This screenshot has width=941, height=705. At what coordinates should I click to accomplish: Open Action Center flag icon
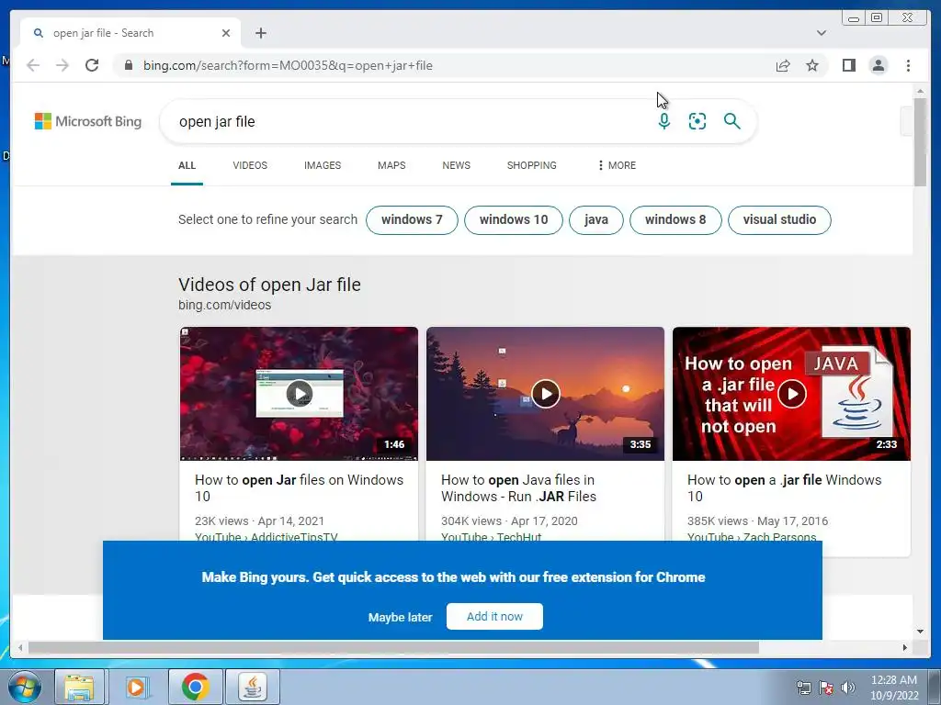tap(826, 688)
